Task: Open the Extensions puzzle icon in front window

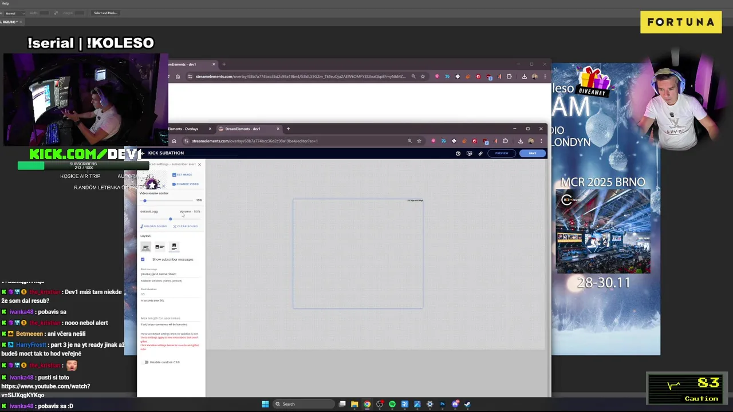Action: (505, 141)
